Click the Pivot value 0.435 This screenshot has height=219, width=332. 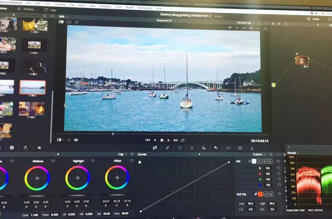54,215
